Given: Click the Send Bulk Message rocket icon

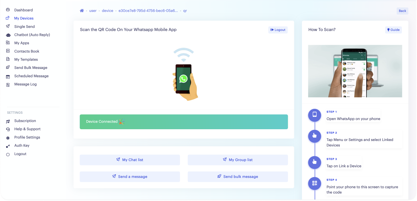Looking at the screenshot, I should pyautogui.click(x=8, y=68).
